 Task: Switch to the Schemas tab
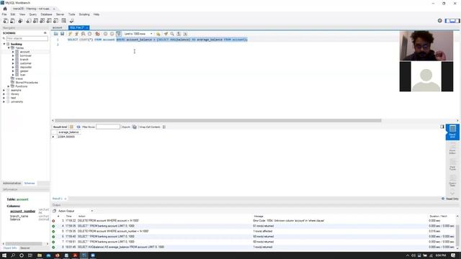[x=30, y=183]
